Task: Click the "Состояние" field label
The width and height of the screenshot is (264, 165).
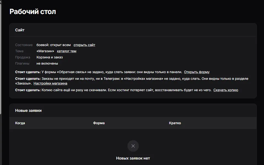Action: pyautogui.click(x=24, y=45)
